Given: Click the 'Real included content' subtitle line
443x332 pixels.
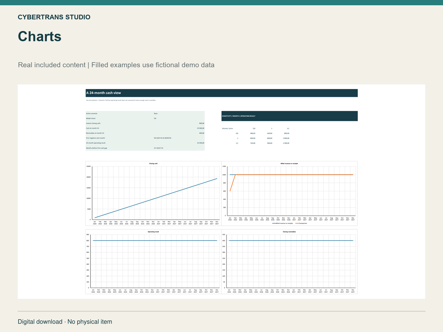Looking at the screenshot, I should [x=116, y=65].
